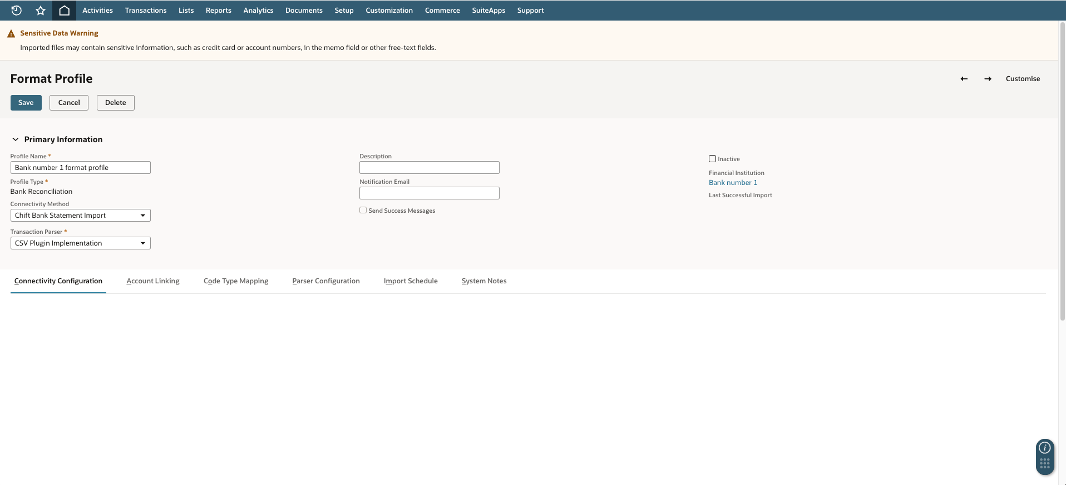1066x485 pixels.
Task: Click the page vertical scrollbar
Action: pos(1062,172)
